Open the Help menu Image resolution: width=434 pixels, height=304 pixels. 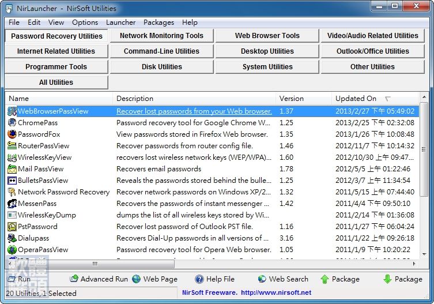(190, 22)
